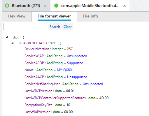Close the com.apple.MobileBluetooth.d... tab
The image size is (149, 116).
click(x=125, y=6)
